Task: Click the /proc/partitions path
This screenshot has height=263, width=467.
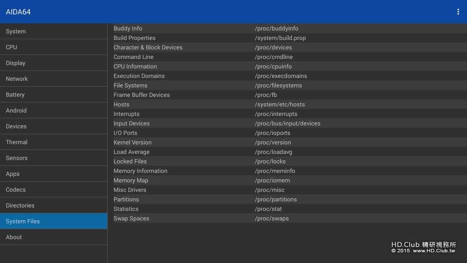Action: [x=276, y=199]
